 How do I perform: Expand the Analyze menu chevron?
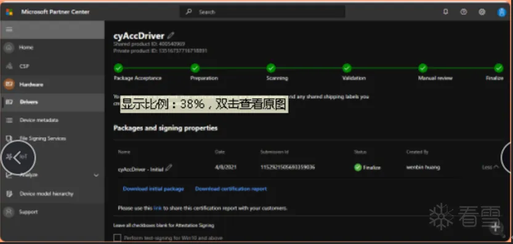pyautogui.click(x=96, y=175)
